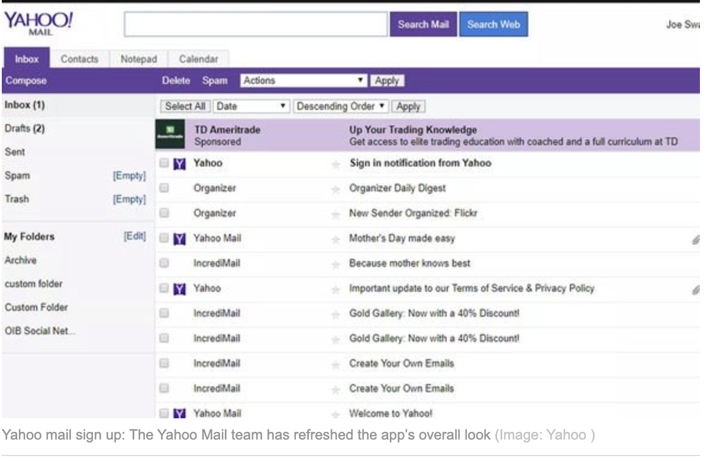Click the Search Web button
The width and height of the screenshot is (710, 462).
coord(493,25)
